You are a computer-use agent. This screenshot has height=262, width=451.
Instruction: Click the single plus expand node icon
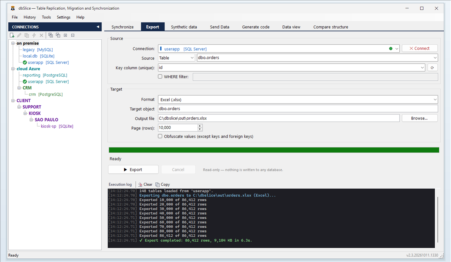65,35
